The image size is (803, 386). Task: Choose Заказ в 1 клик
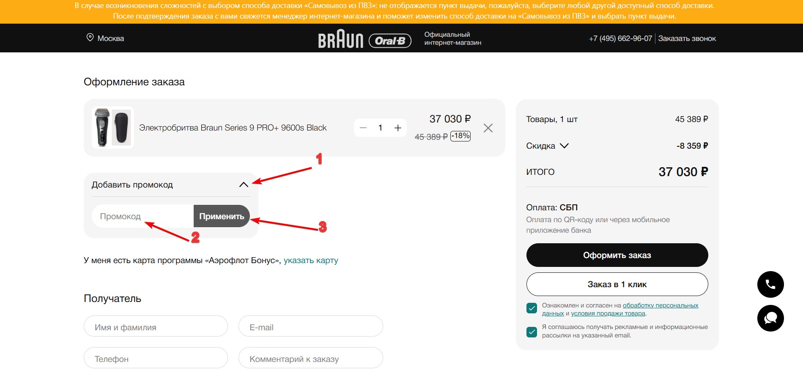pyautogui.click(x=617, y=284)
